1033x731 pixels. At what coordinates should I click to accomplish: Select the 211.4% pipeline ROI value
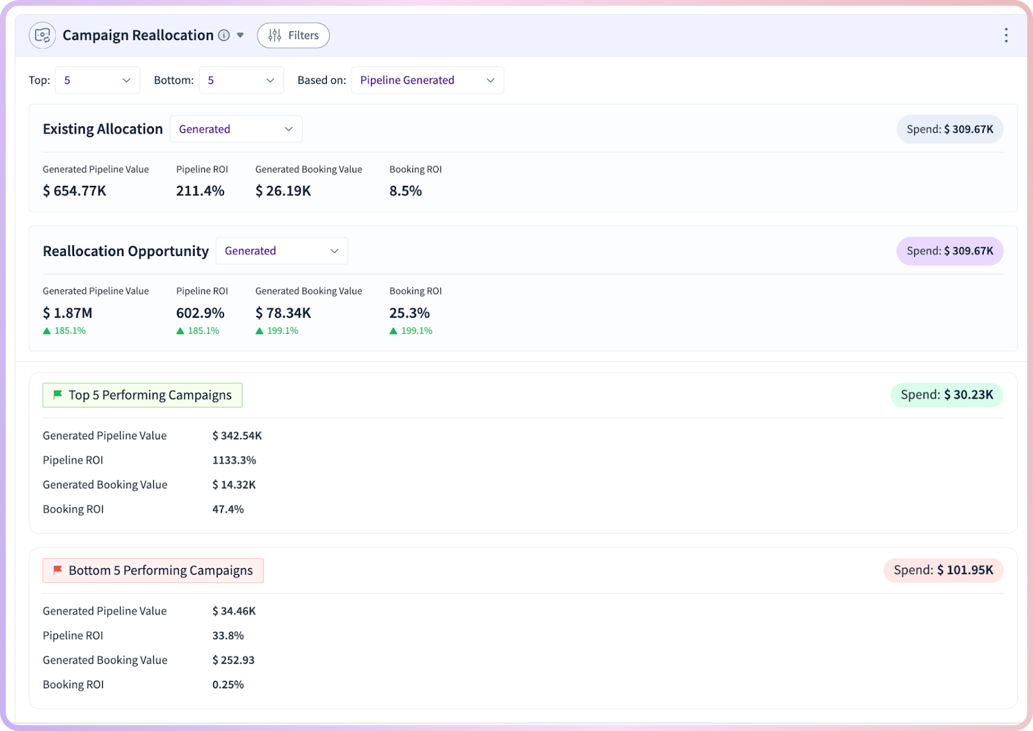point(200,191)
